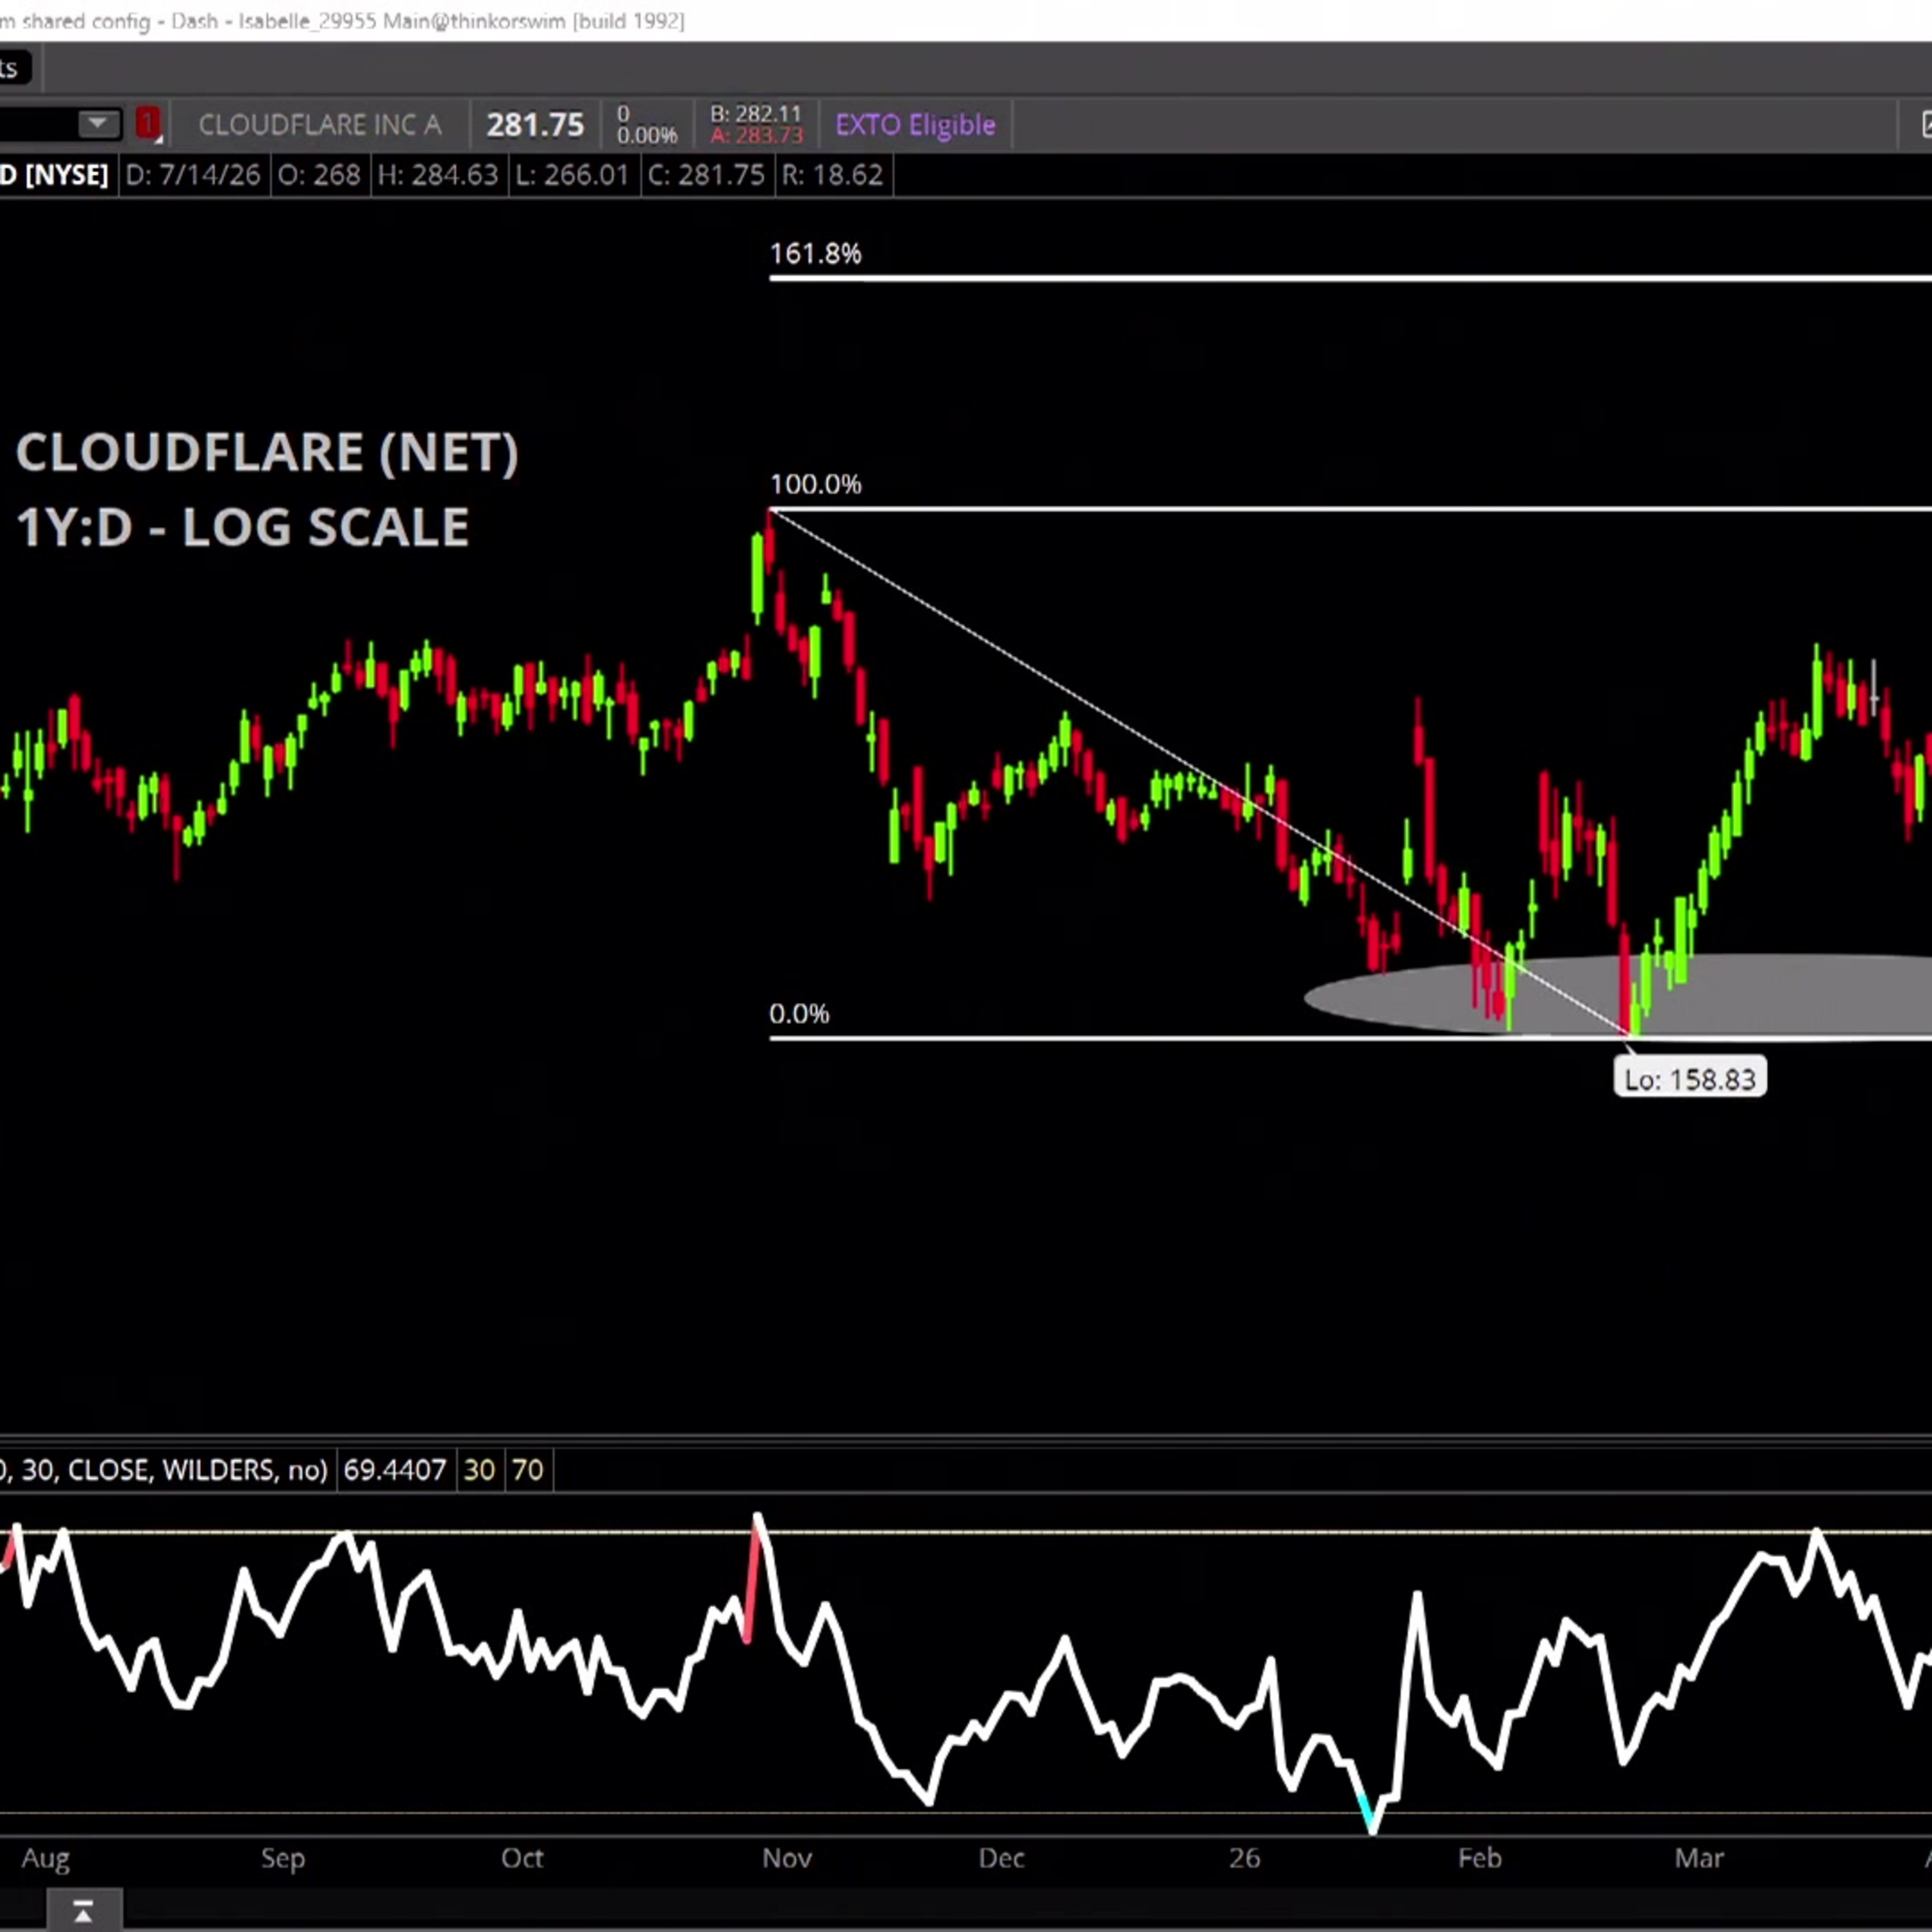Click the red number 1 link indicator
The image size is (1932, 1932).
pos(148,124)
